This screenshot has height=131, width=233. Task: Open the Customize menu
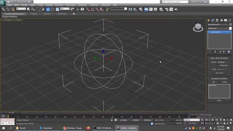[94, 5]
